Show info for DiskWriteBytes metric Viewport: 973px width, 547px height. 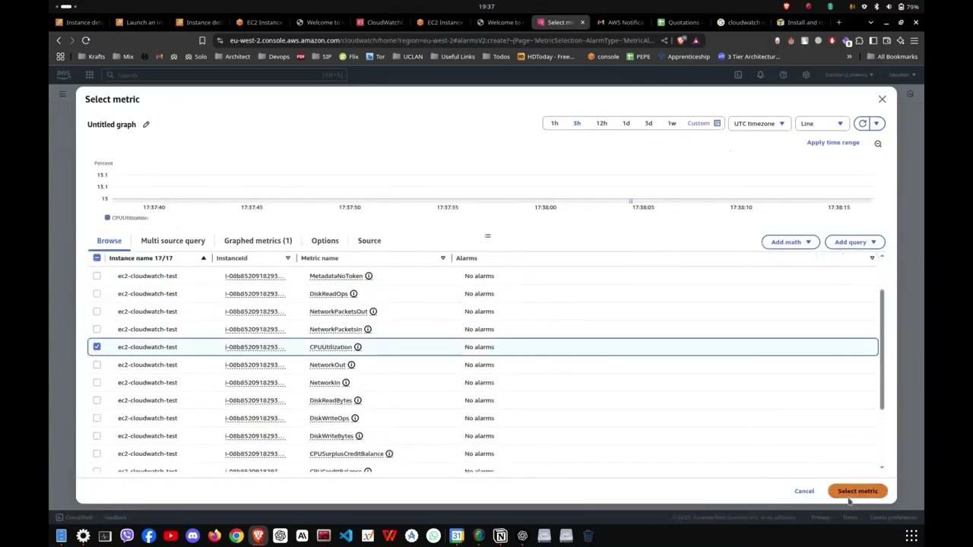pos(360,436)
